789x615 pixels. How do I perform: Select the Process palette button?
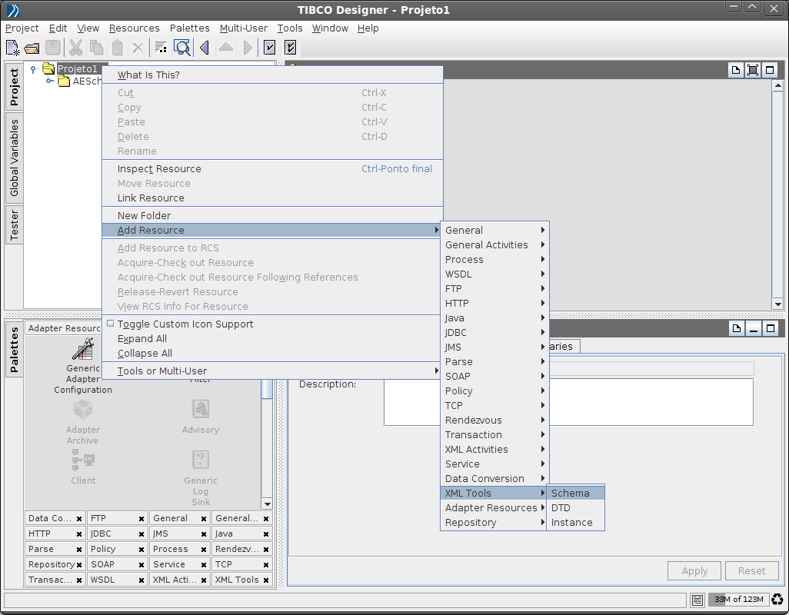(171, 550)
